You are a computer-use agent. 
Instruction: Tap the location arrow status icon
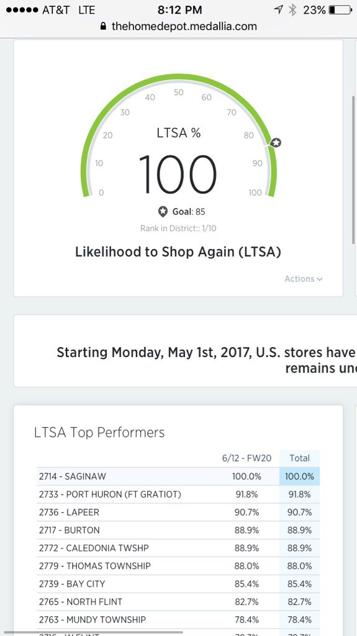coord(278,10)
